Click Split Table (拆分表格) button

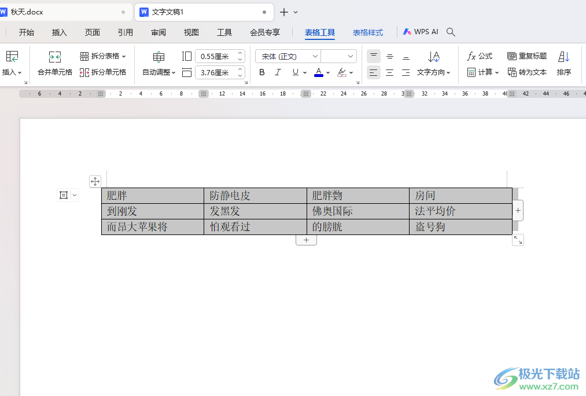click(x=103, y=56)
